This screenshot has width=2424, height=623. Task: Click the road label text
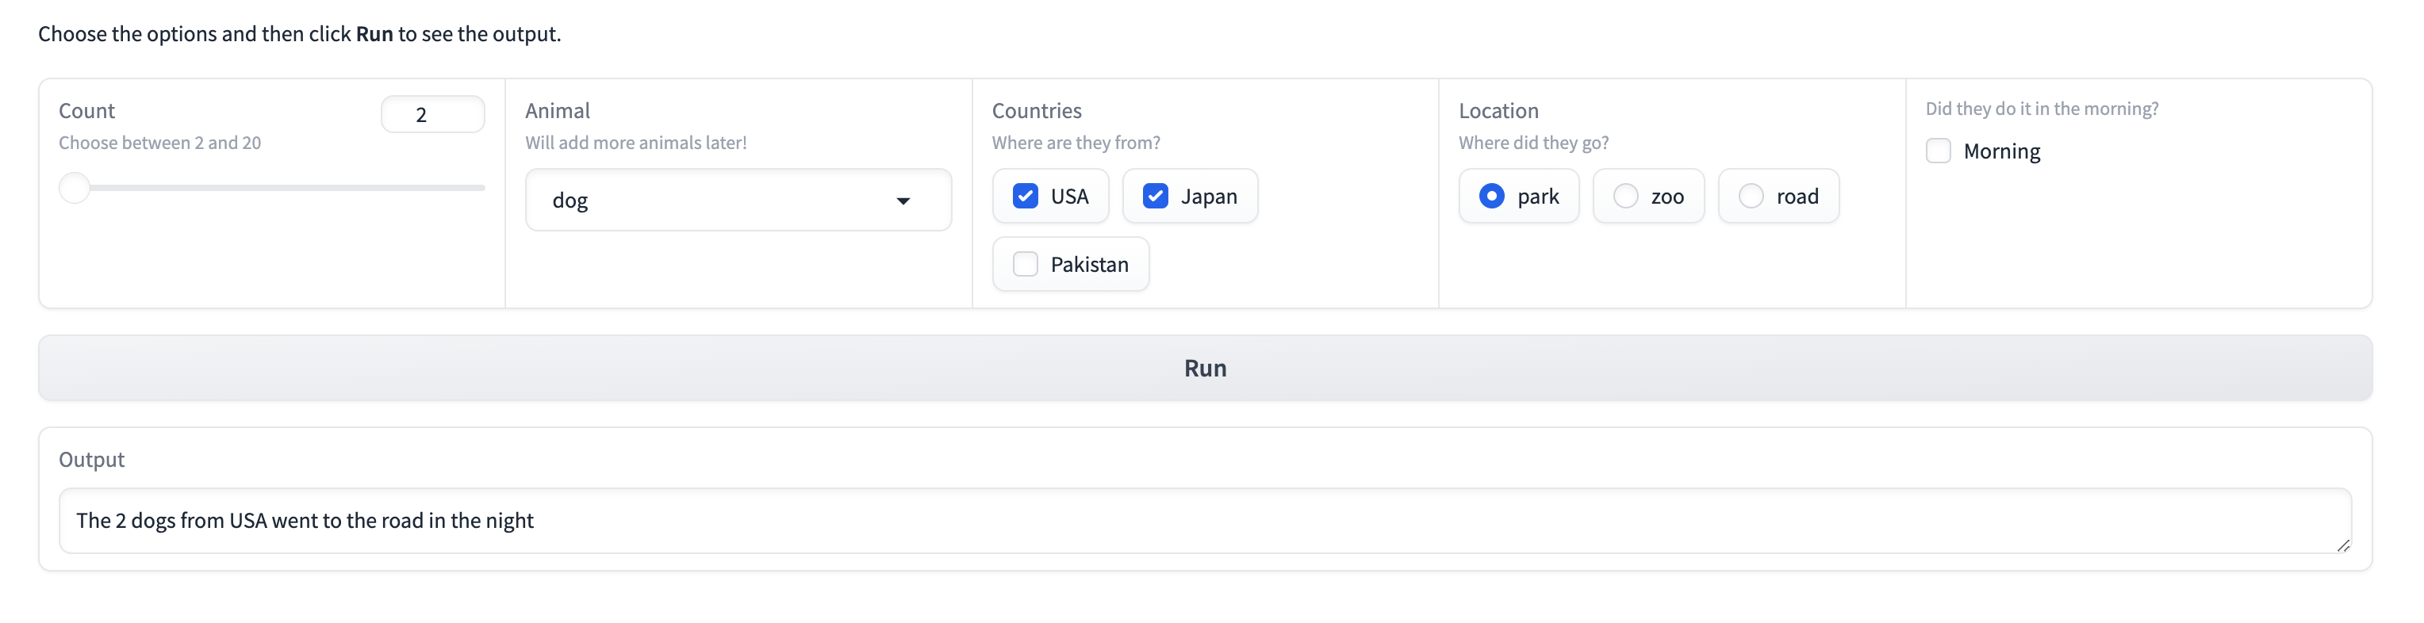[x=1797, y=197]
